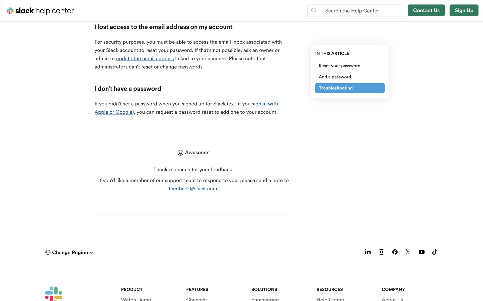Open Slack's LinkedIn page

(x=368, y=252)
